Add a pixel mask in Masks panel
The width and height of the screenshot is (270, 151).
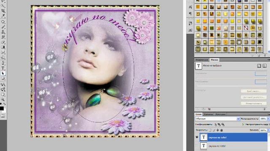click(259, 66)
